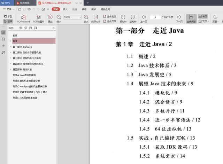Viewport: 223px width, 164px height.
Task: Open the 附录D 对象查询语言 bookmark
Action: point(30,92)
